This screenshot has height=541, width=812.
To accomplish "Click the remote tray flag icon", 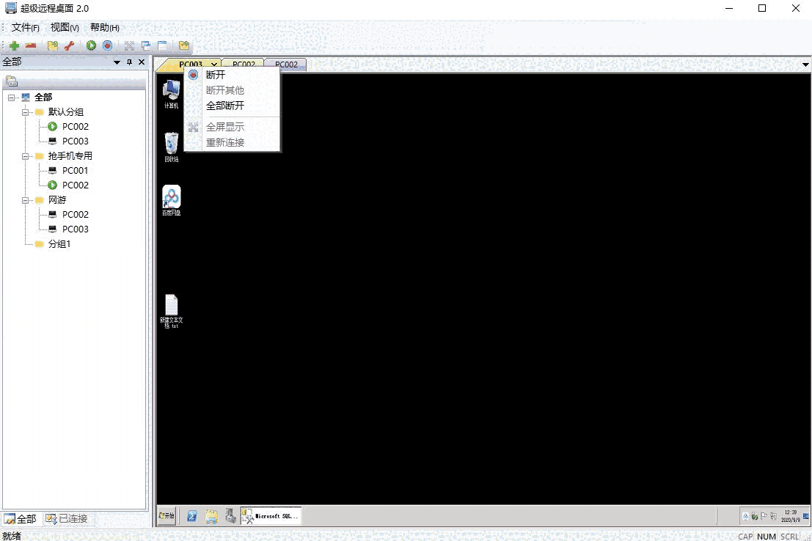I will click(x=764, y=516).
